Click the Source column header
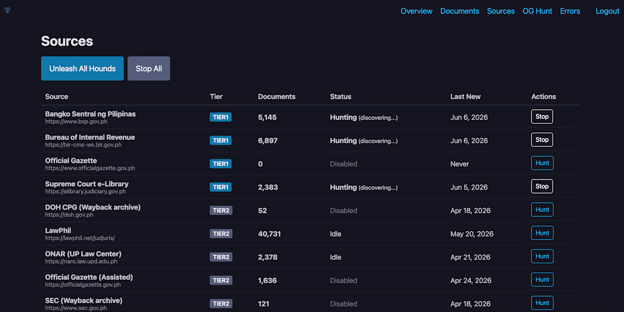Viewport: 624px width, 312px height. (x=57, y=97)
